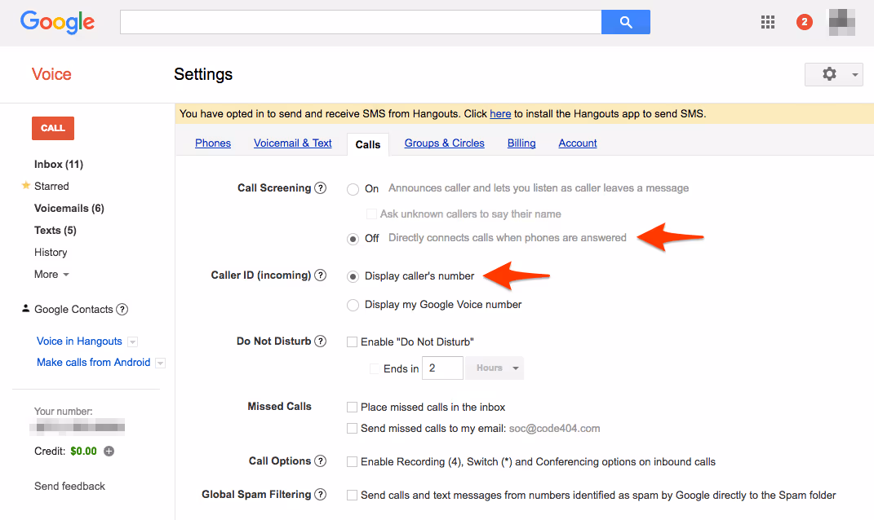The height and width of the screenshot is (520, 874).
Task: Open Google Contacts link
Action: pos(73,309)
